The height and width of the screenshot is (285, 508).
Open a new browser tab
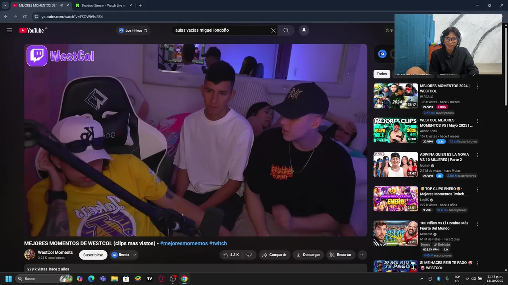[140, 6]
